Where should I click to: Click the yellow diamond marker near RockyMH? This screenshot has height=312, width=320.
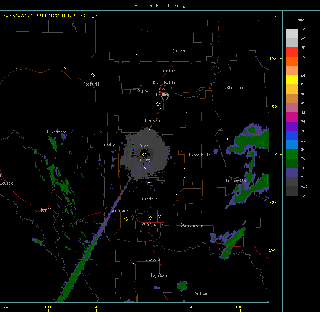tap(92, 76)
